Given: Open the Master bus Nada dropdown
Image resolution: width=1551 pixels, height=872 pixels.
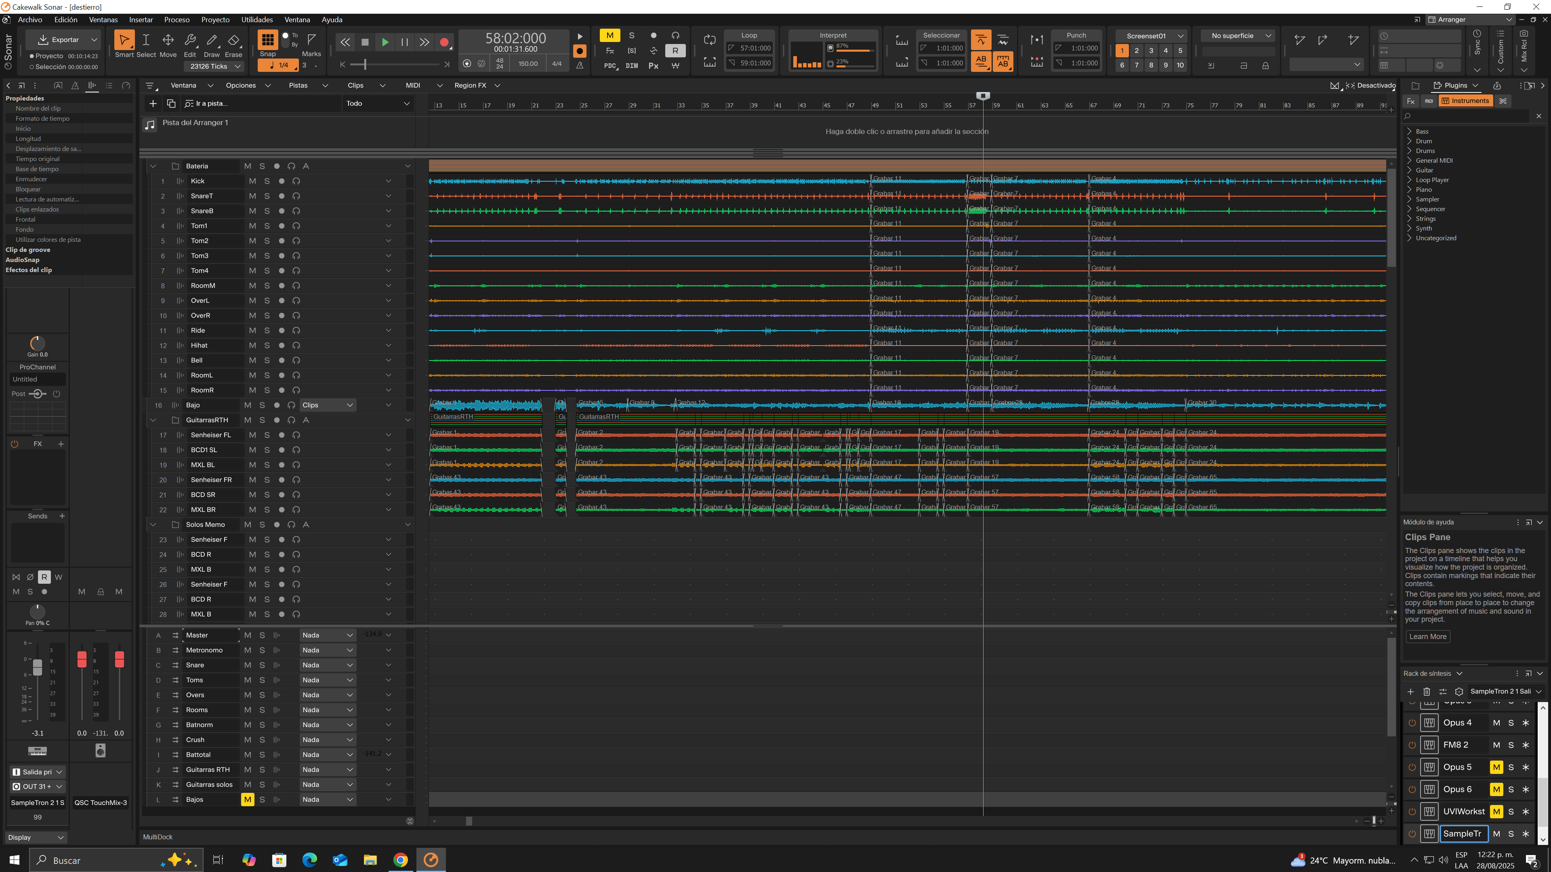Looking at the screenshot, I should (x=328, y=635).
